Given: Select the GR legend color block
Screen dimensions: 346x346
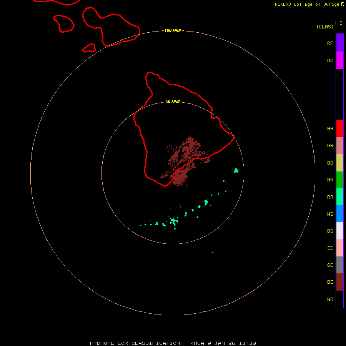Looking at the screenshot, I should coord(339,146).
